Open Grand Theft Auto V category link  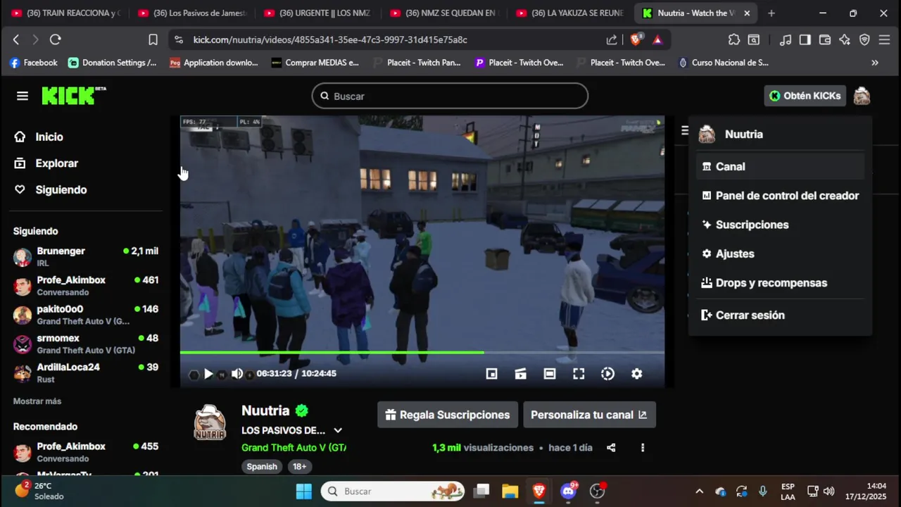click(x=294, y=447)
